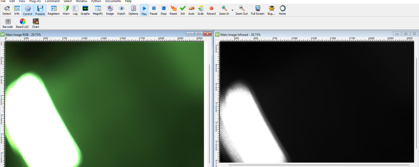Start streaming with Play
419x167 pixels.
coord(144,10)
